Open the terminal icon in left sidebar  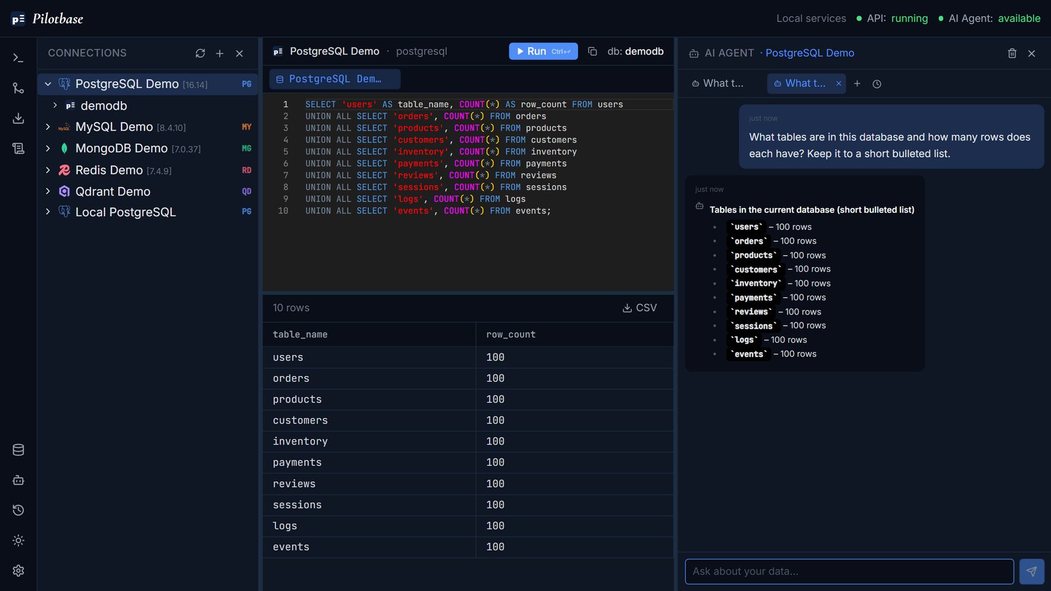pos(18,58)
